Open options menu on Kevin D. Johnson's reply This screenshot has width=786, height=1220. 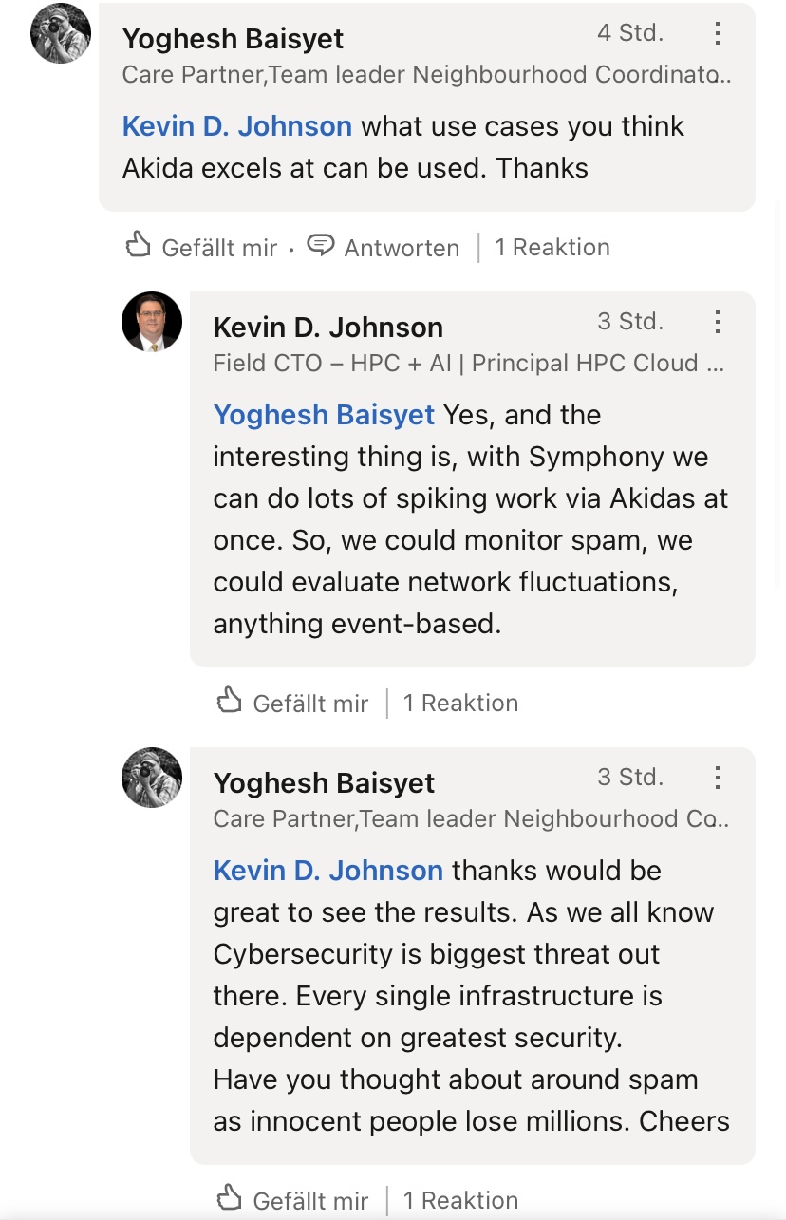718,322
